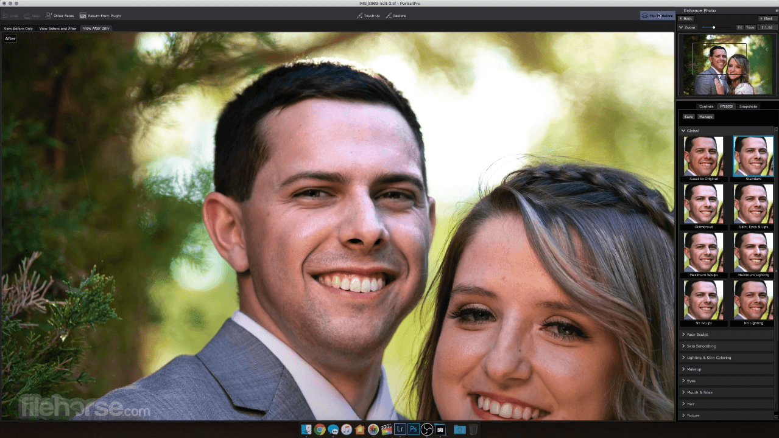
Task: Expand the Mouth & Nose section
Action: tap(726, 392)
